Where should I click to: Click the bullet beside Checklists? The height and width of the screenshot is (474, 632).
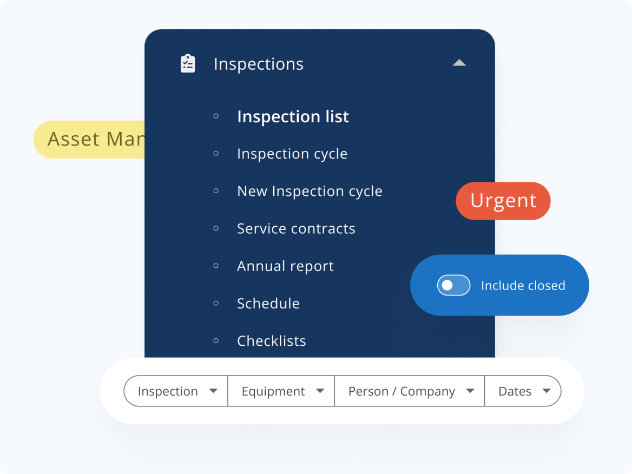tap(216, 340)
